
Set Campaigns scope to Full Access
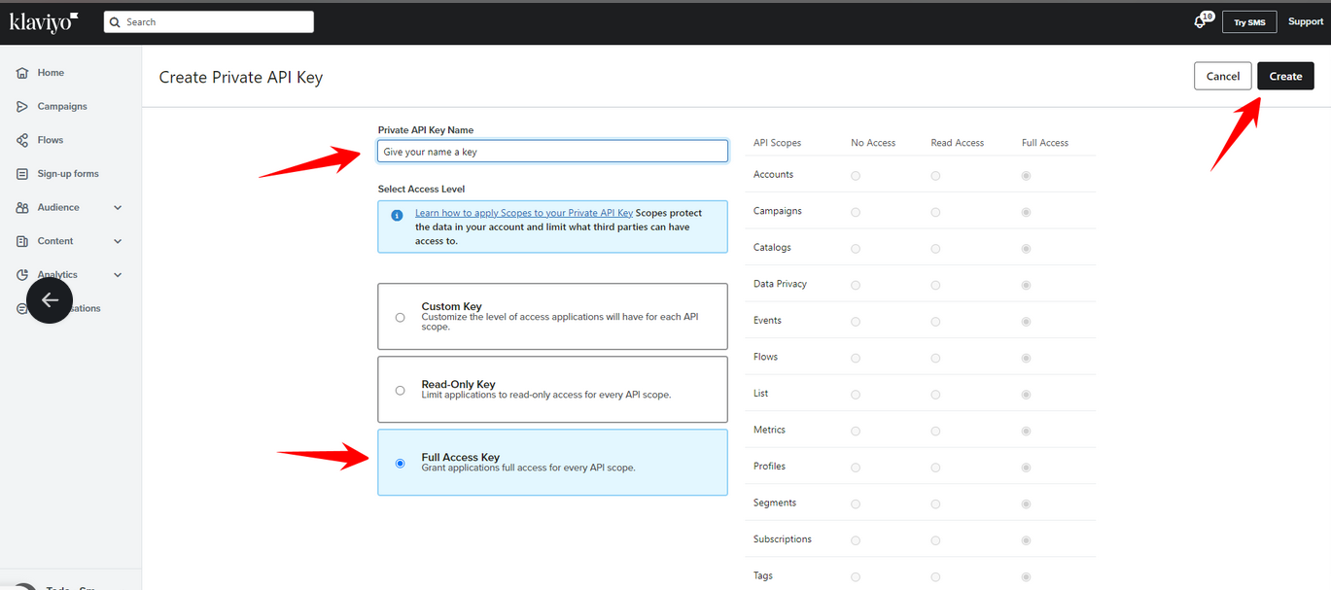click(1027, 212)
